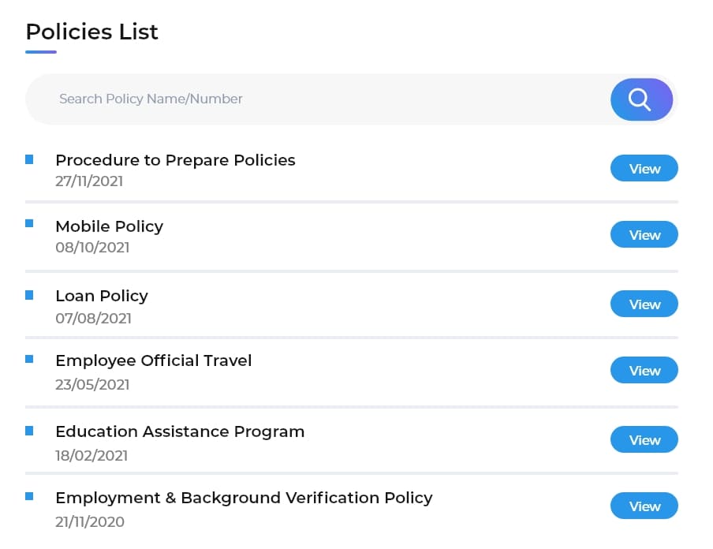
Task: Click the Mobile Policy title
Action: (x=109, y=226)
